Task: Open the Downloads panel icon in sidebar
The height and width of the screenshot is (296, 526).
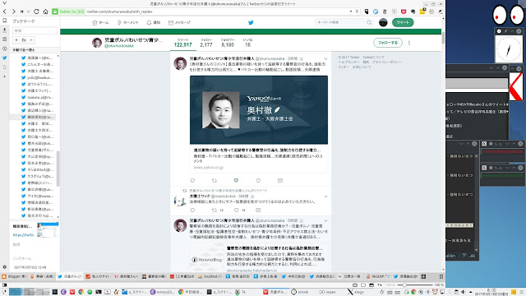Action: (x=5, y=30)
